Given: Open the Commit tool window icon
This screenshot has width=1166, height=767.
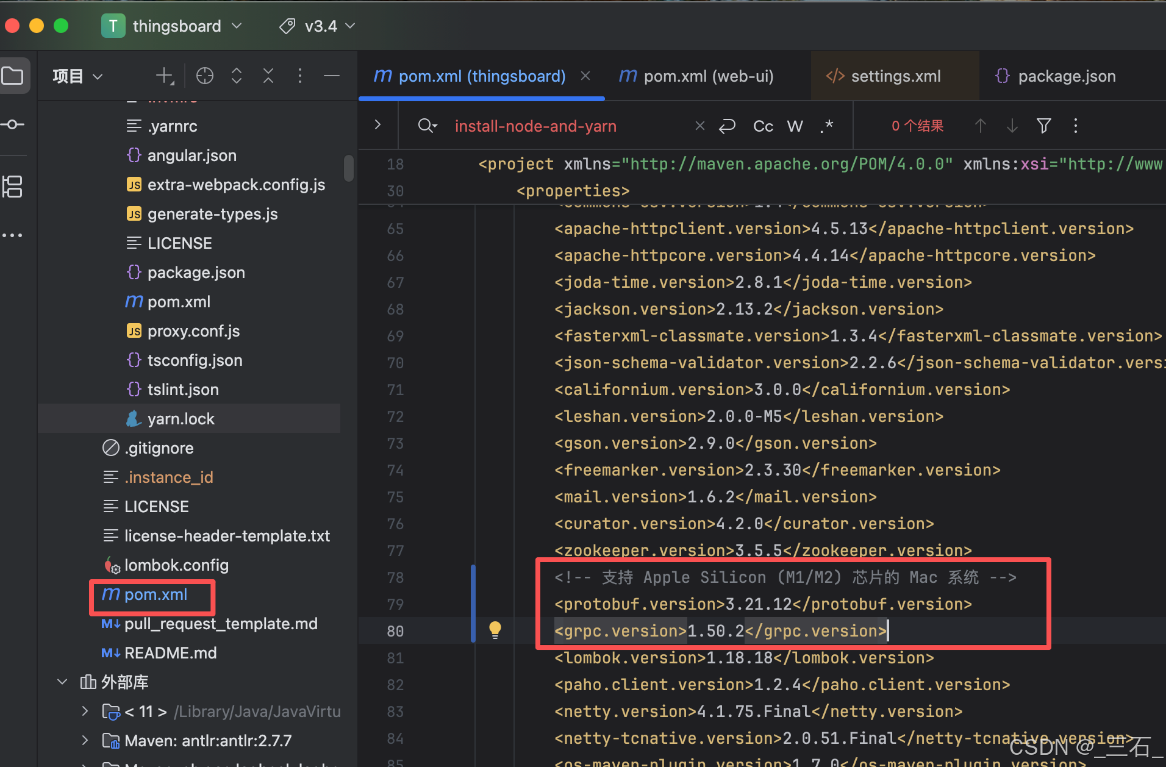Looking at the screenshot, I should click(x=13, y=124).
